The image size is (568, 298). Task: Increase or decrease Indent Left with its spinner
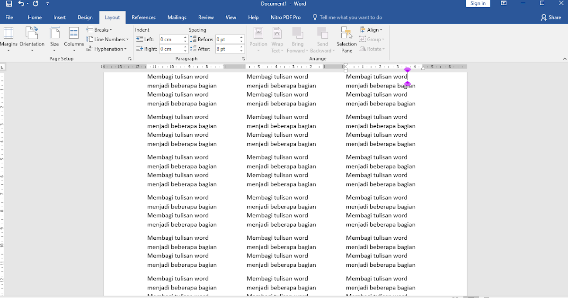[185, 39]
